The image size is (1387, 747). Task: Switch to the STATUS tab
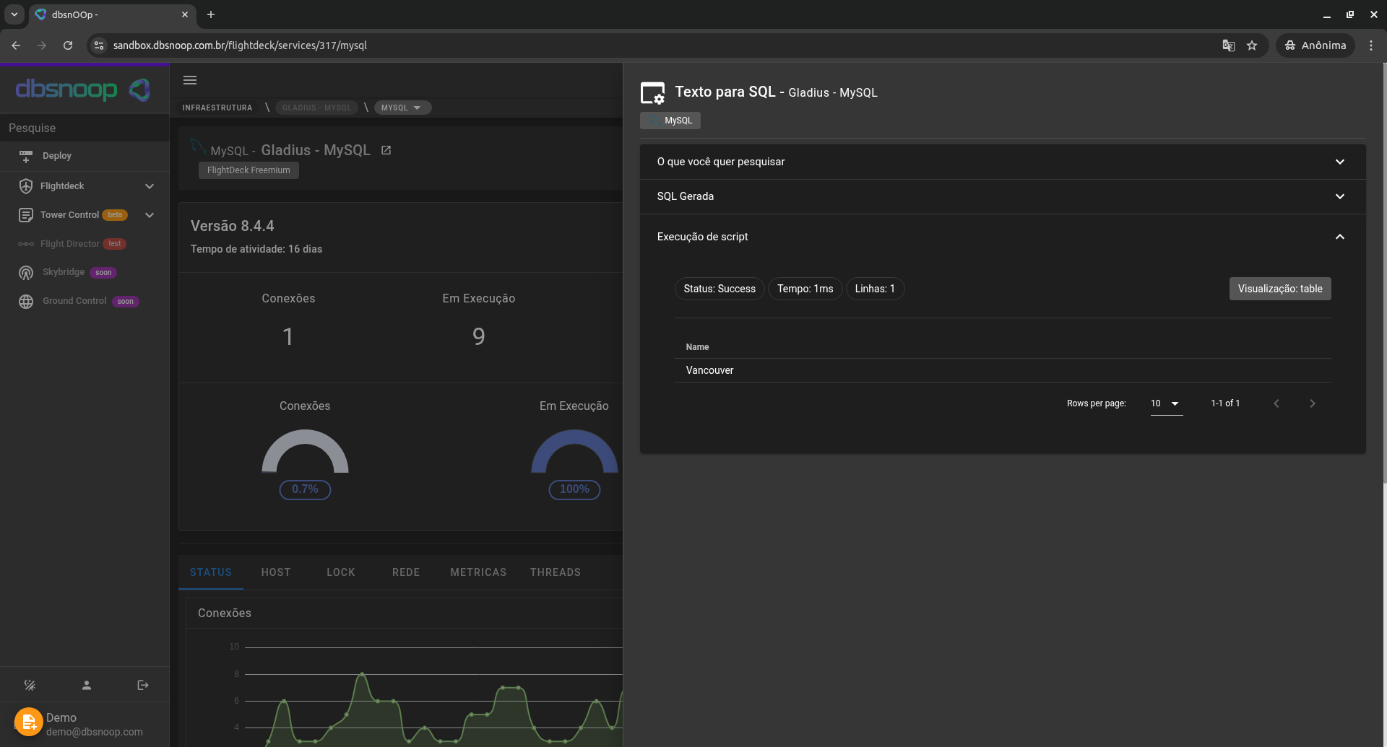coord(211,572)
